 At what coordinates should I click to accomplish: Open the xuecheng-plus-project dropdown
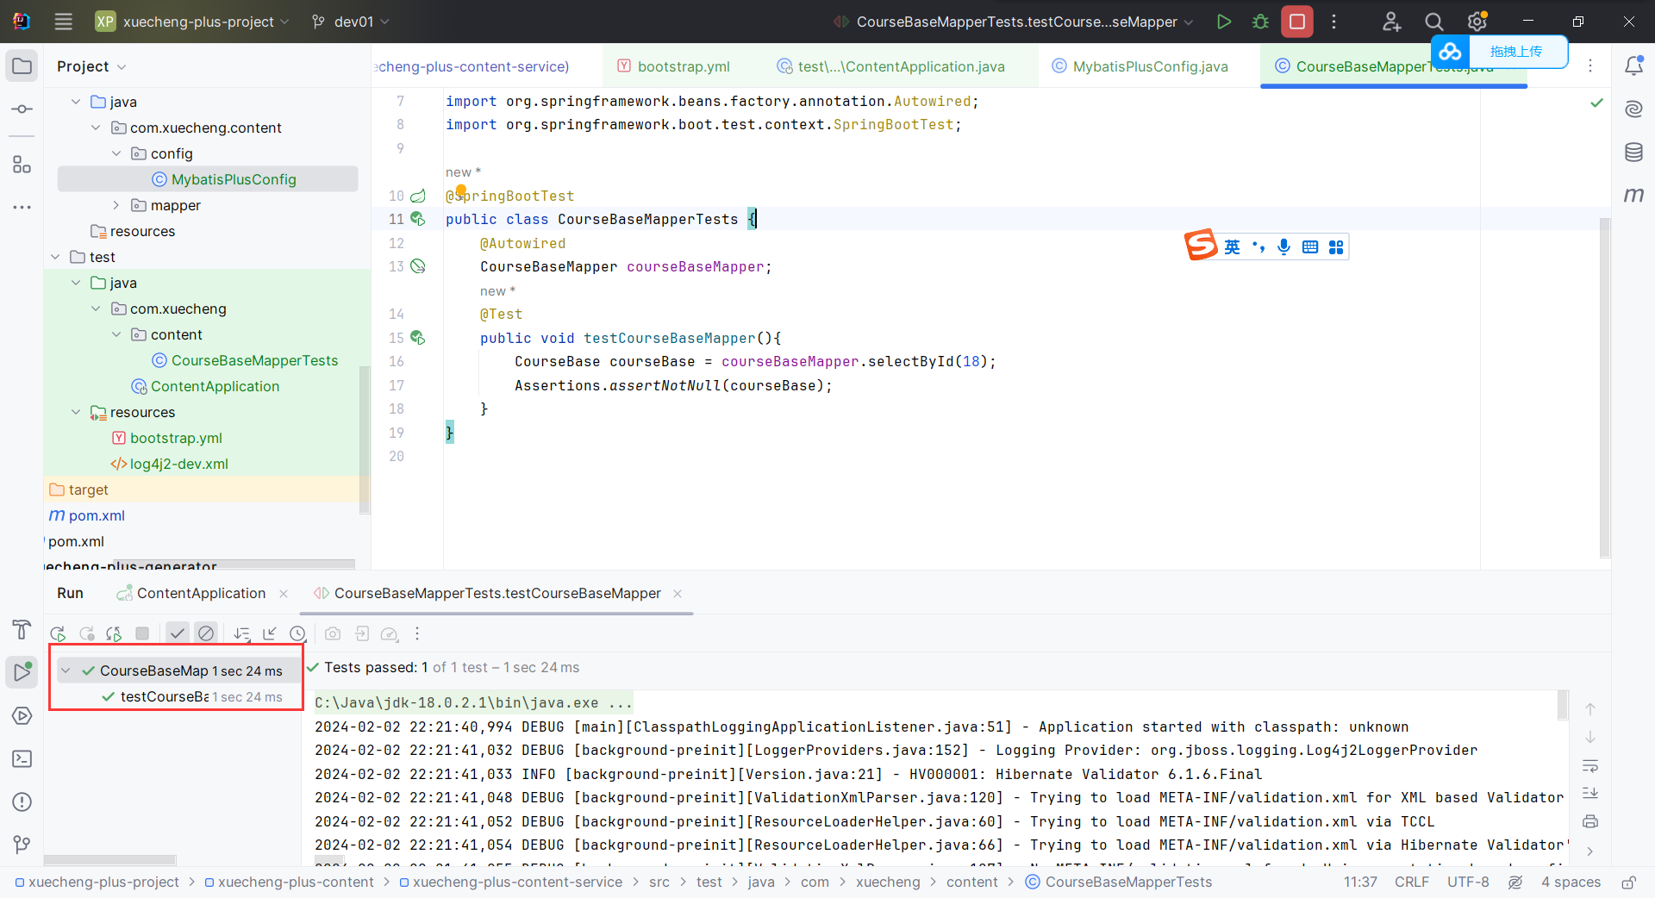point(192,22)
